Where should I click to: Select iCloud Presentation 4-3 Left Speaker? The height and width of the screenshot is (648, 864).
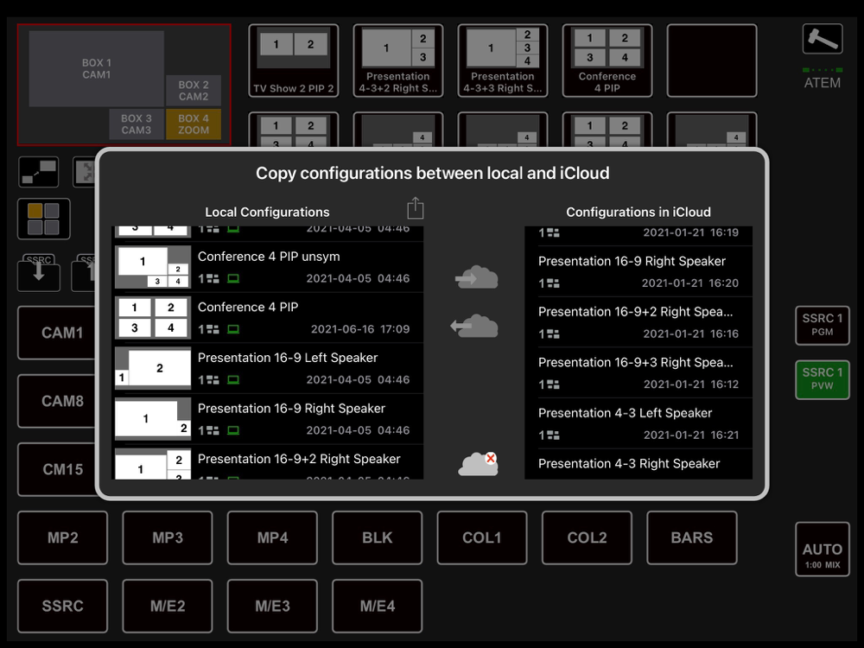pyautogui.click(x=638, y=423)
